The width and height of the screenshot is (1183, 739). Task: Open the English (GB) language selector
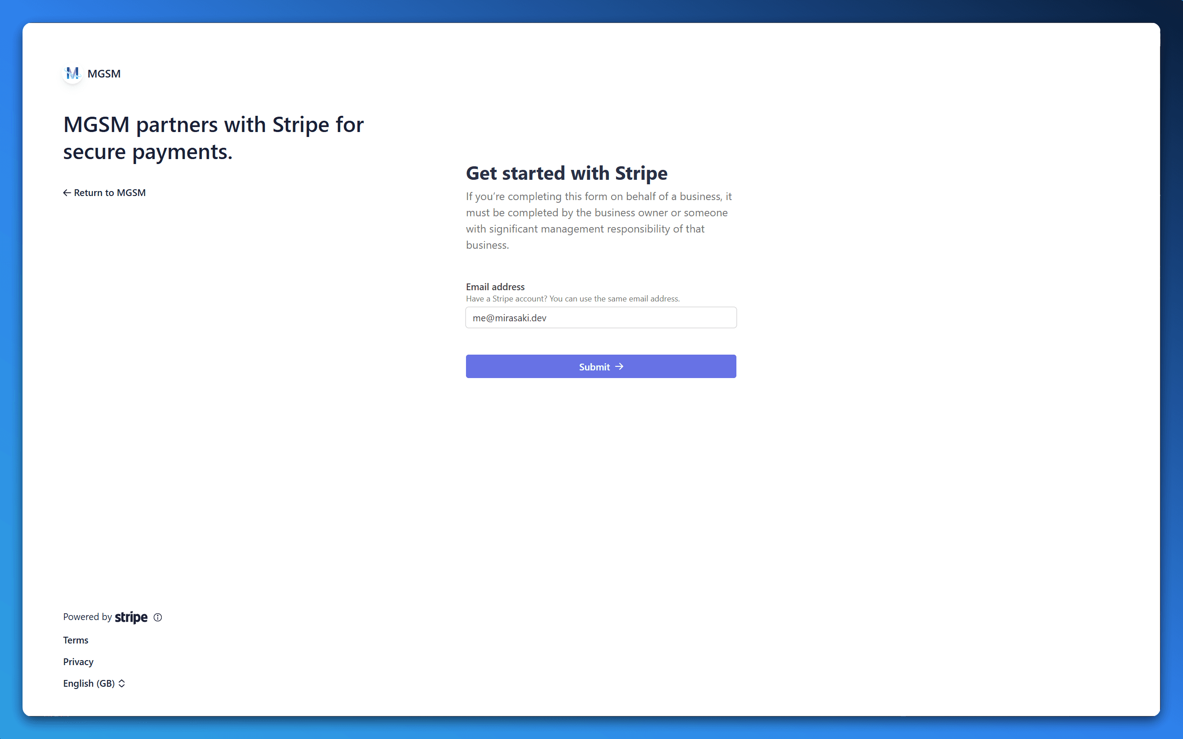pos(94,683)
